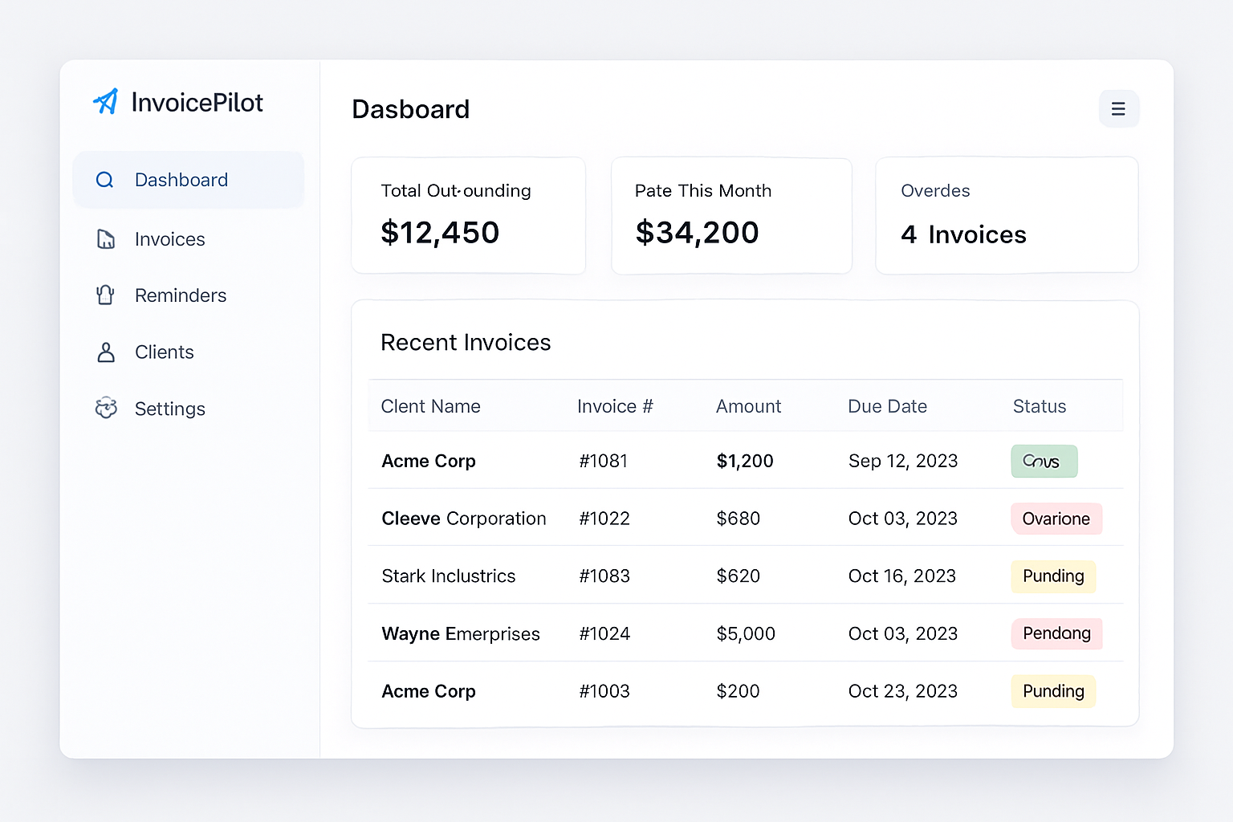This screenshot has width=1233, height=822.
Task: Click the Clients person icon
Action: (105, 352)
